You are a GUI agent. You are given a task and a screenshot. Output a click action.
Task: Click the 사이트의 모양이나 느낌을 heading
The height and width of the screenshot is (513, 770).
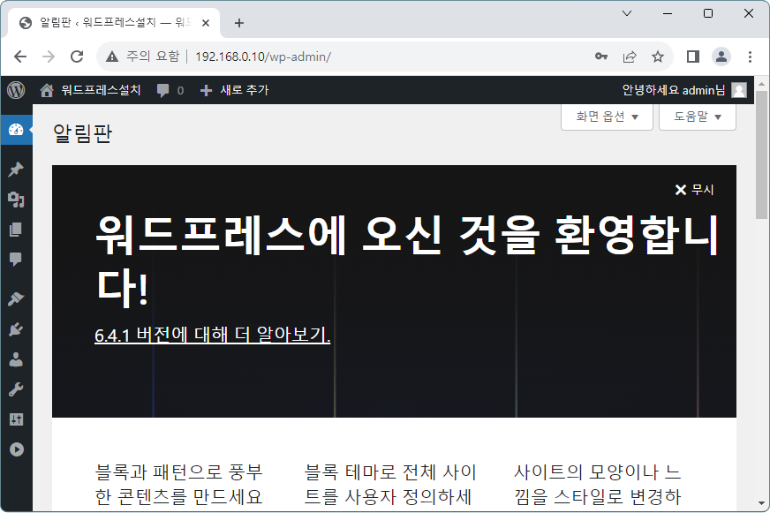(x=598, y=485)
